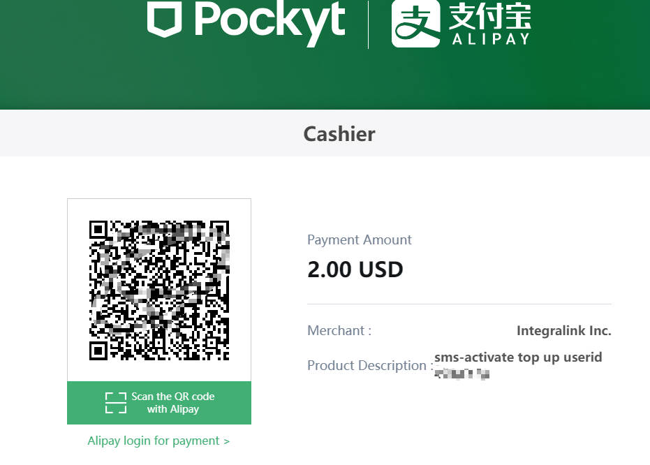Click the Integralink Inc. merchant name

[x=564, y=331]
